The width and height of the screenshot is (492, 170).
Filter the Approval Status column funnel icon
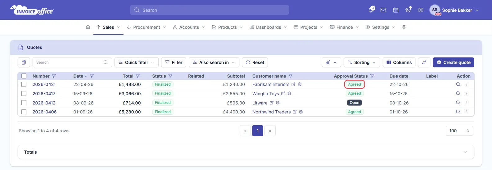coord(372,76)
